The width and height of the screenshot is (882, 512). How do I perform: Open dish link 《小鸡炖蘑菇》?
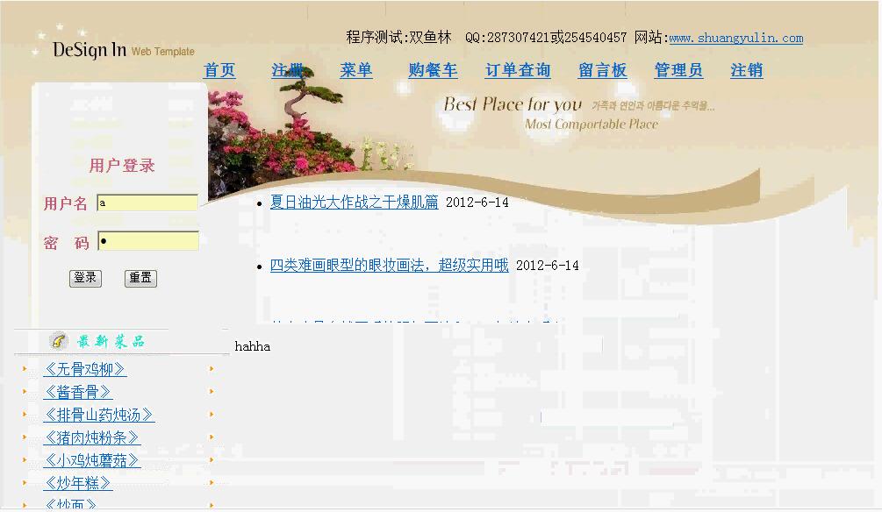tap(91, 460)
